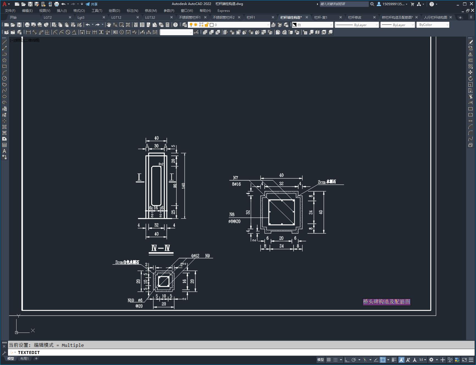The height and width of the screenshot is (365, 476).
Task: Insert a table using the Table tool
Action: point(4,145)
